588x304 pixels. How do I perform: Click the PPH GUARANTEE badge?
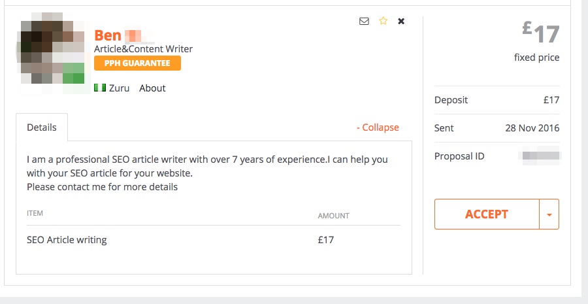137,63
